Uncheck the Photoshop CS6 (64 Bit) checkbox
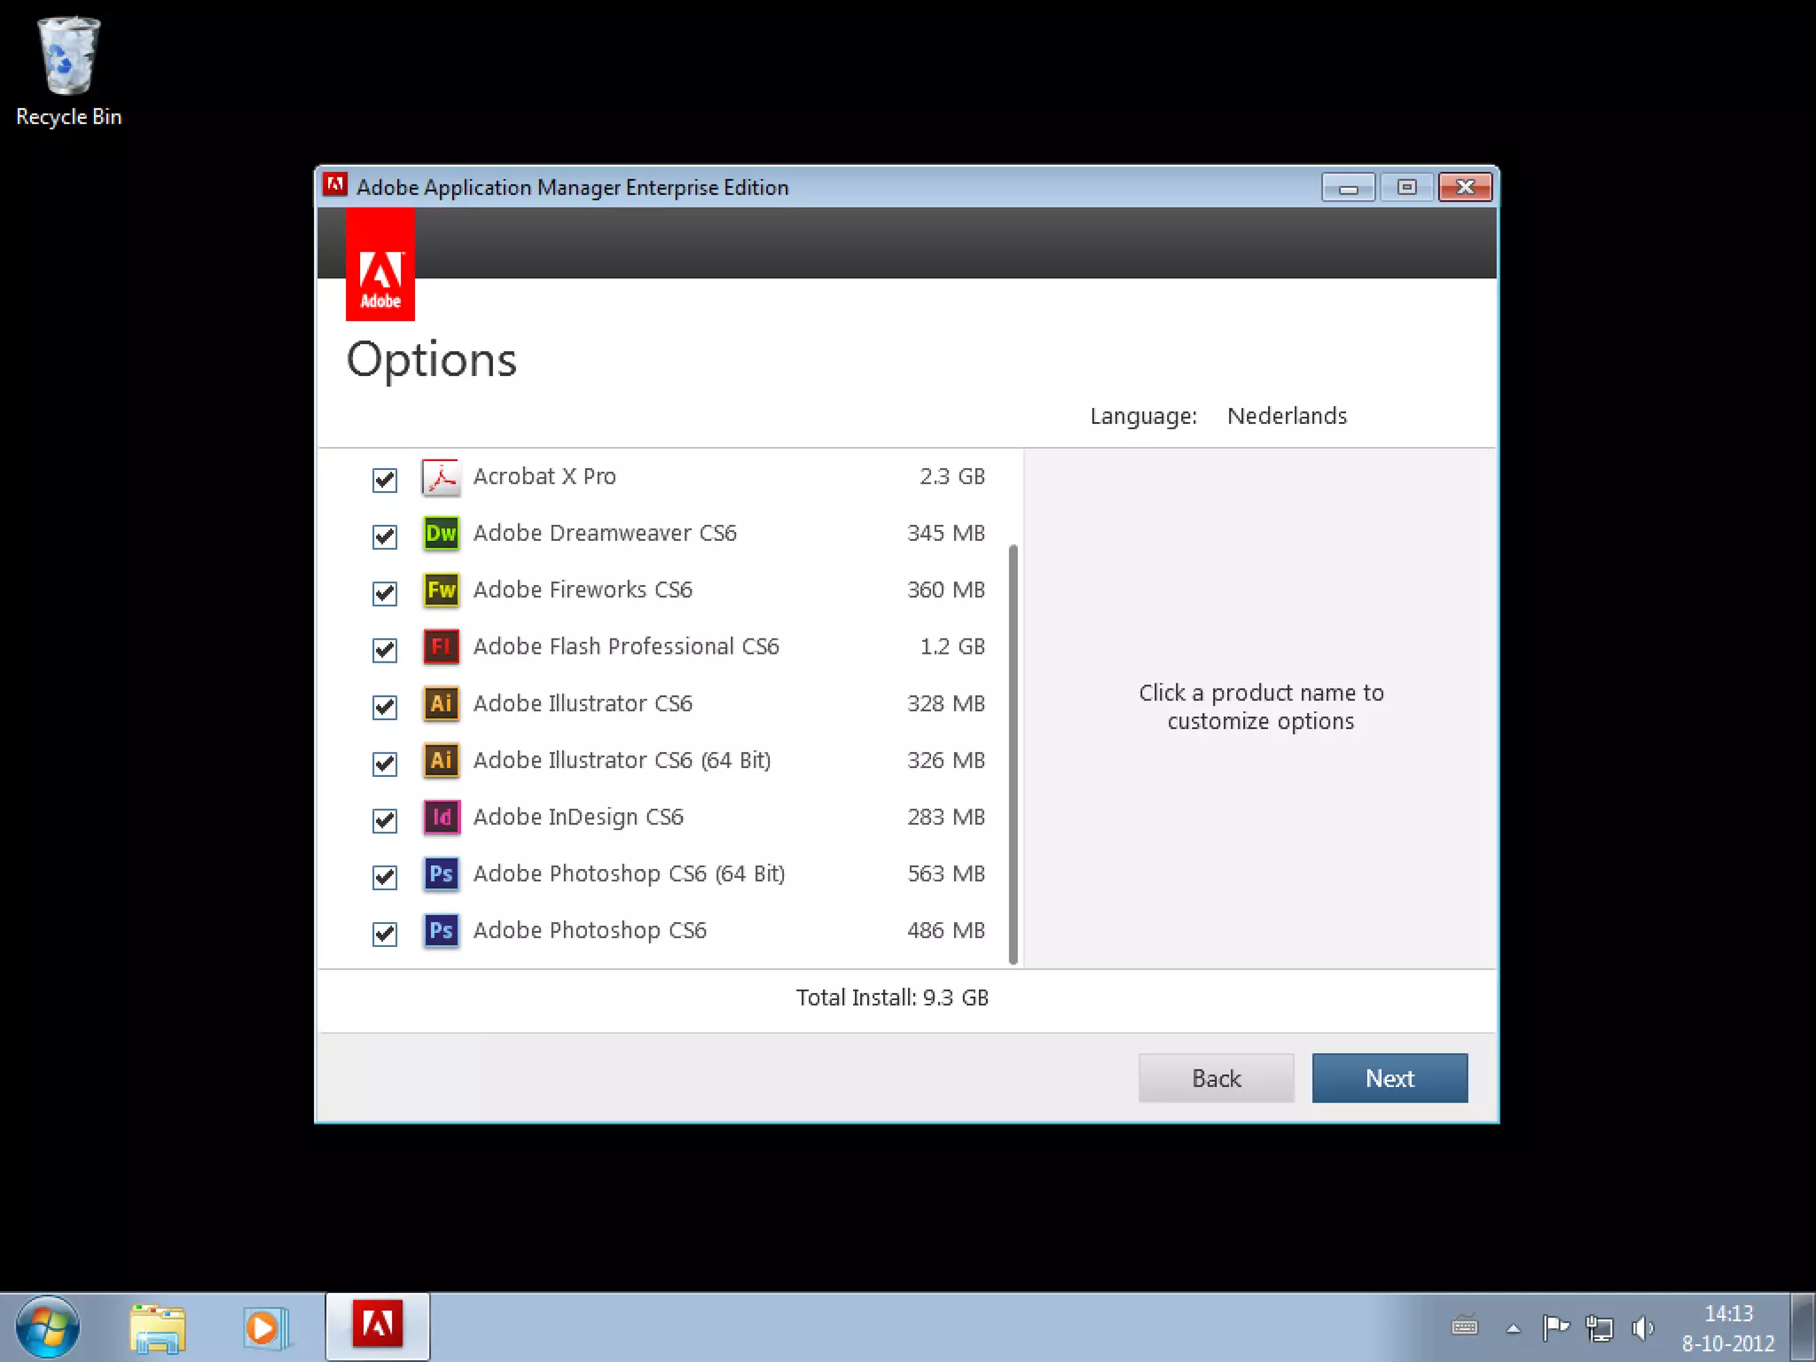 click(385, 877)
